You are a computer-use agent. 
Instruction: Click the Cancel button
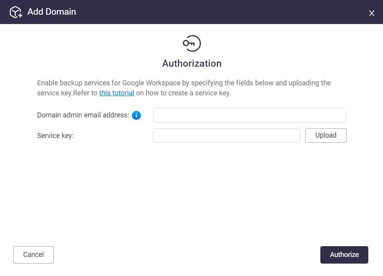[x=33, y=255]
